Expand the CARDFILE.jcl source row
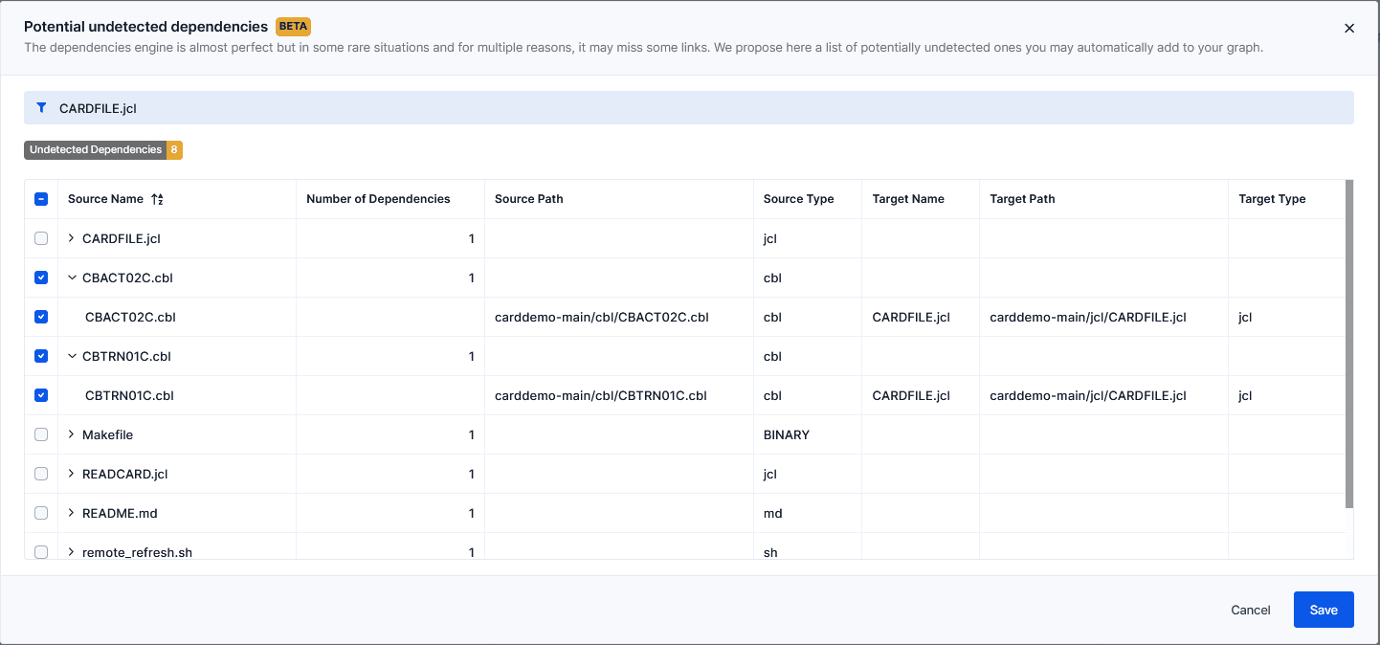The image size is (1380, 645). tap(72, 238)
